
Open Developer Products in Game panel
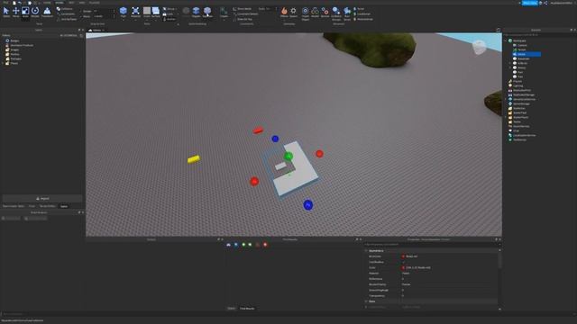[22, 45]
